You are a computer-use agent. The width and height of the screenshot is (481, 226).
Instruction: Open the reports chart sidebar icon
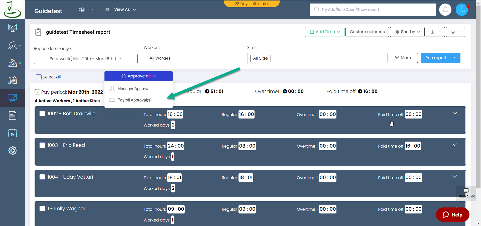click(x=13, y=98)
